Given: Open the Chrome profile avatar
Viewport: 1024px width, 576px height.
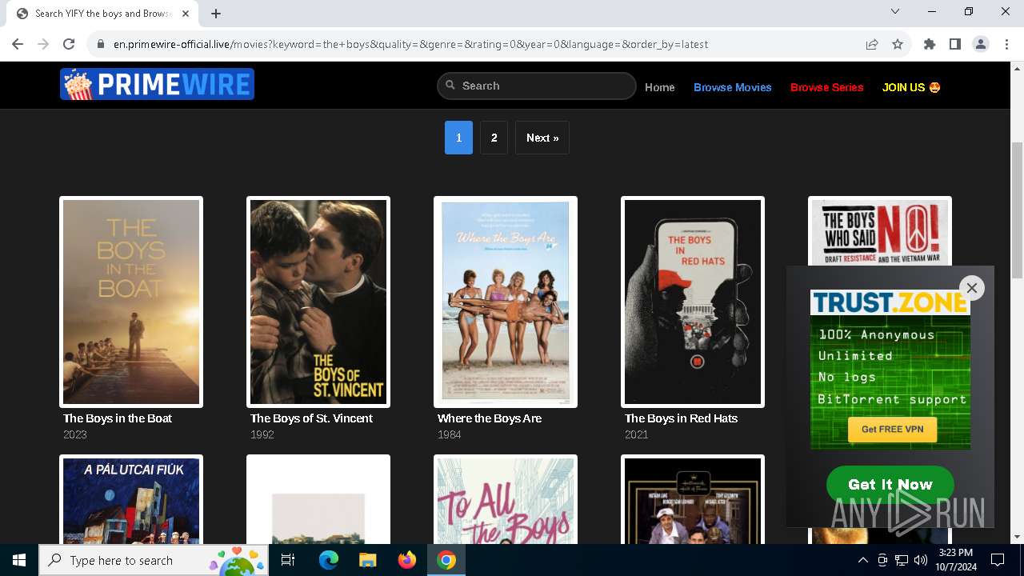Looking at the screenshot, I should coord(981,44).
